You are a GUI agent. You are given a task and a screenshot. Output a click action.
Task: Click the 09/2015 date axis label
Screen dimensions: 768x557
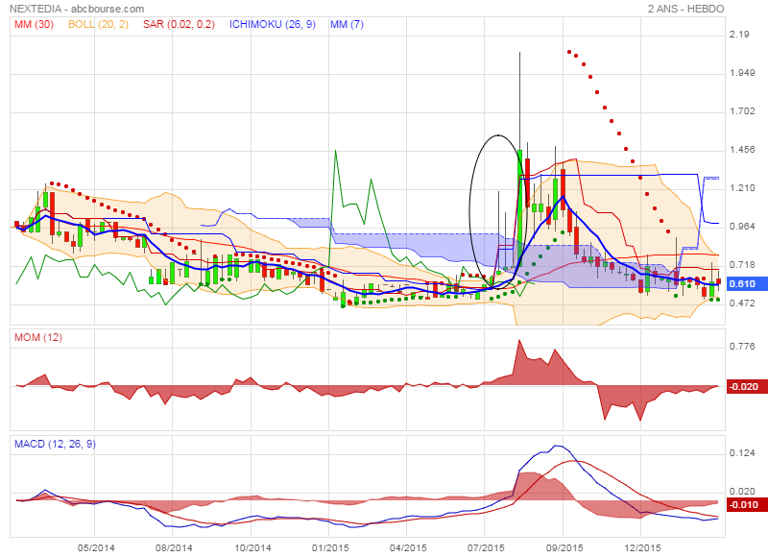(564, 547)
